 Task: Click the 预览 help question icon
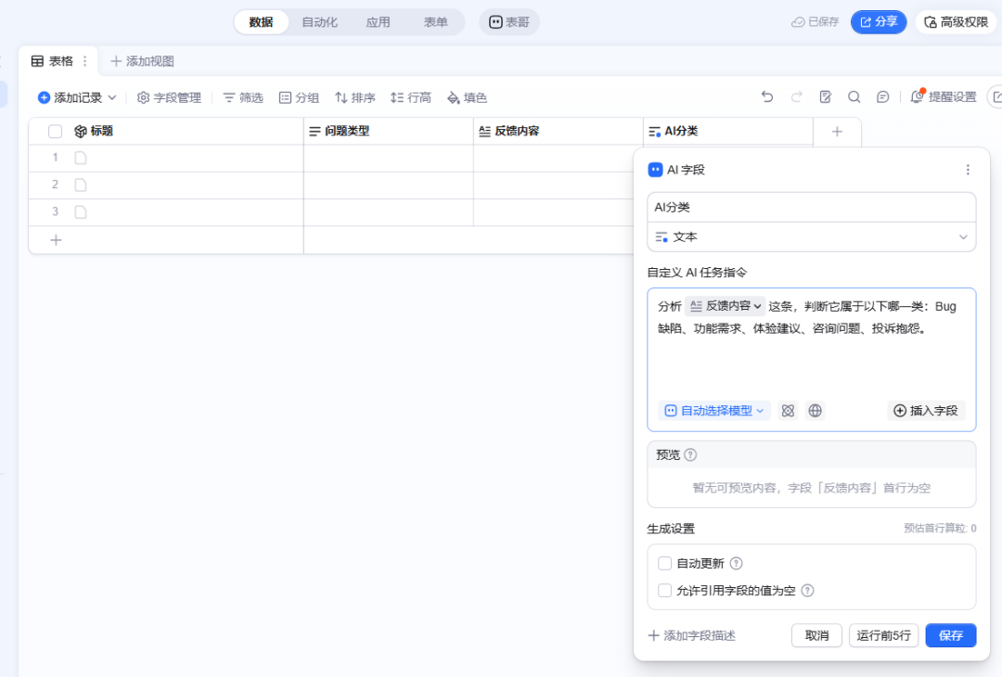point(690,454)
